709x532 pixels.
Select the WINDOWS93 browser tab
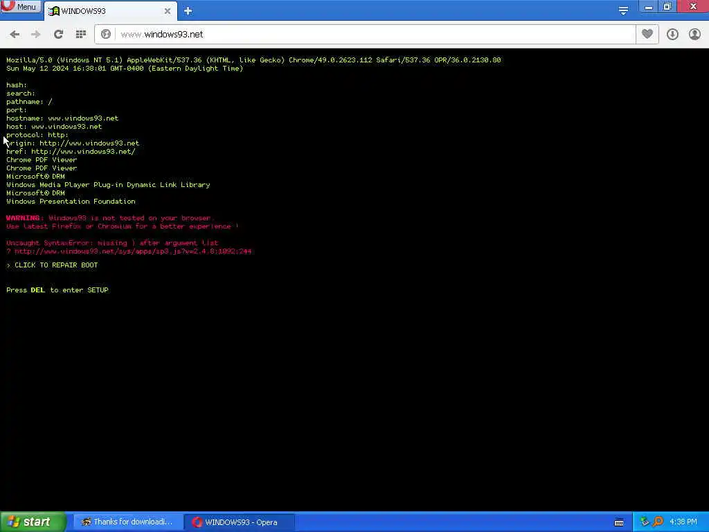tap(110, 11)
